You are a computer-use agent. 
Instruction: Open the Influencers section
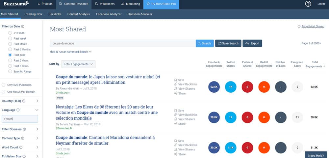point(105,4)
